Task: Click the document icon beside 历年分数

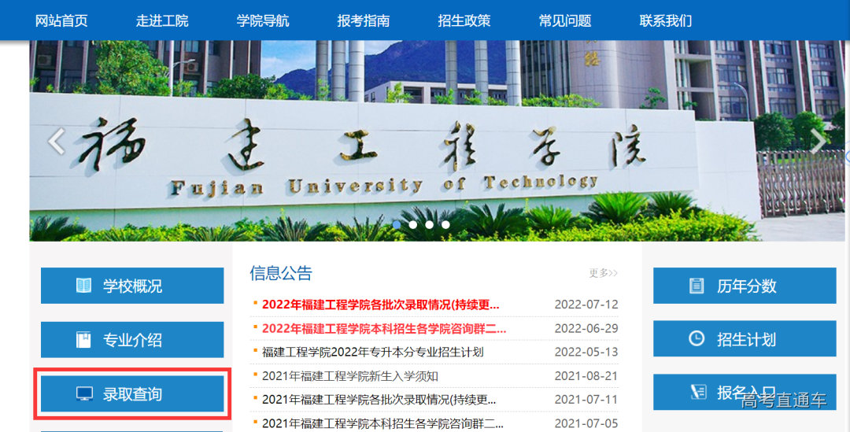Action: [697, 286]
